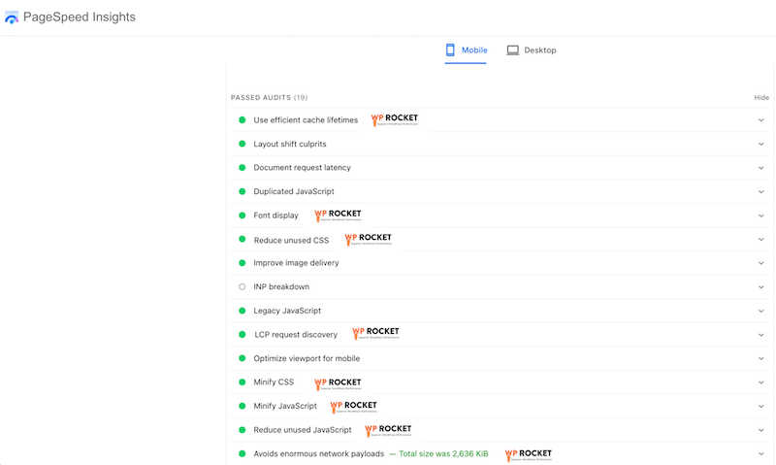Click WP Rocket logo next to Minify JavaScript
The height and width of the screenshot is (465, 776).
coord(353,406)
